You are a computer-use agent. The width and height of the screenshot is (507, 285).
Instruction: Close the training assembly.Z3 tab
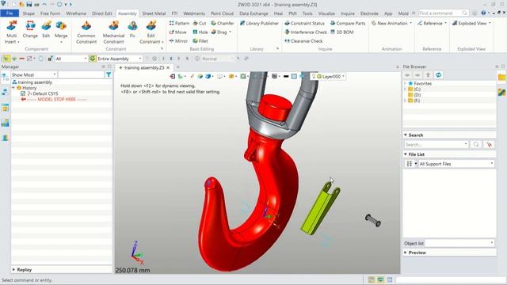[168, 67]
